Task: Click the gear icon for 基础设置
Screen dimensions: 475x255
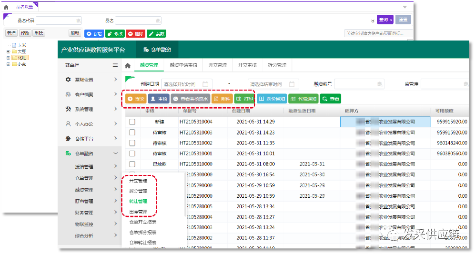Action: [68, 80]
